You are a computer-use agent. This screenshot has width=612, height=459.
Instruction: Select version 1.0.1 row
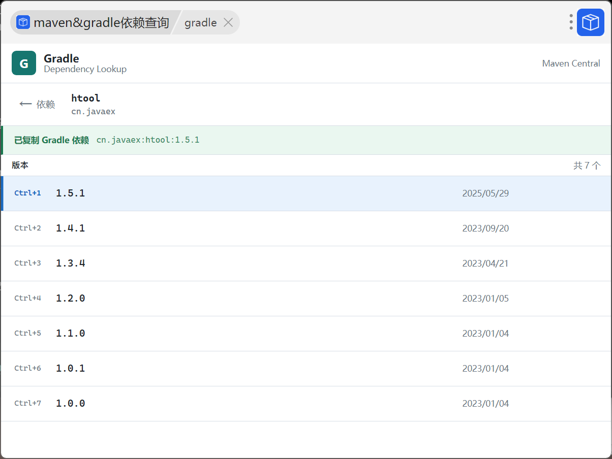tap(306, 369)
